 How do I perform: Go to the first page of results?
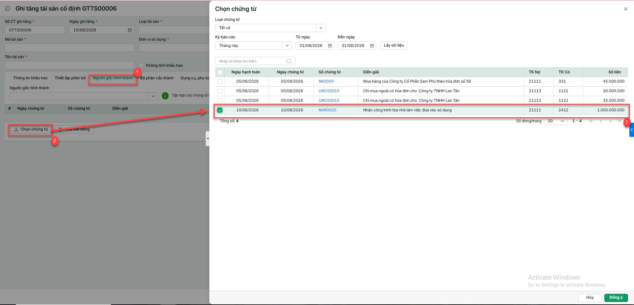click(x=591, y=121)
